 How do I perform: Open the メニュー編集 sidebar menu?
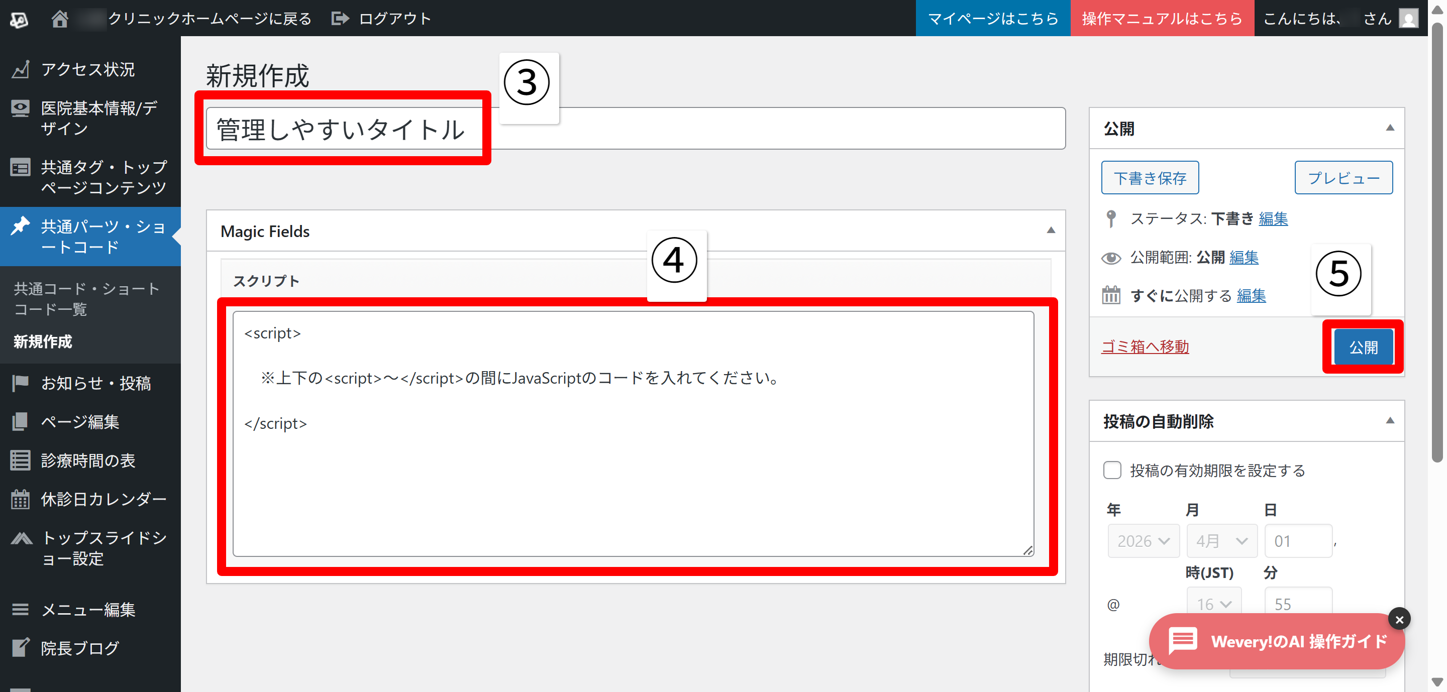[x=88, y=610]
